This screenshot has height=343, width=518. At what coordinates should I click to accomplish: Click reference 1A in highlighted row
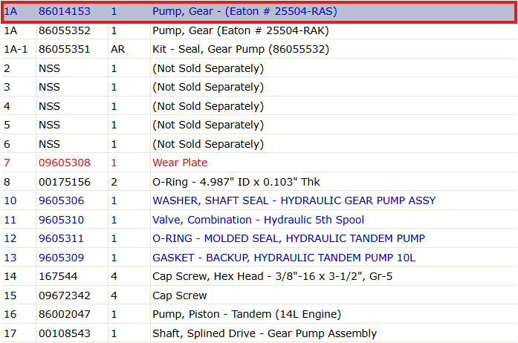[x=10, y=12]
